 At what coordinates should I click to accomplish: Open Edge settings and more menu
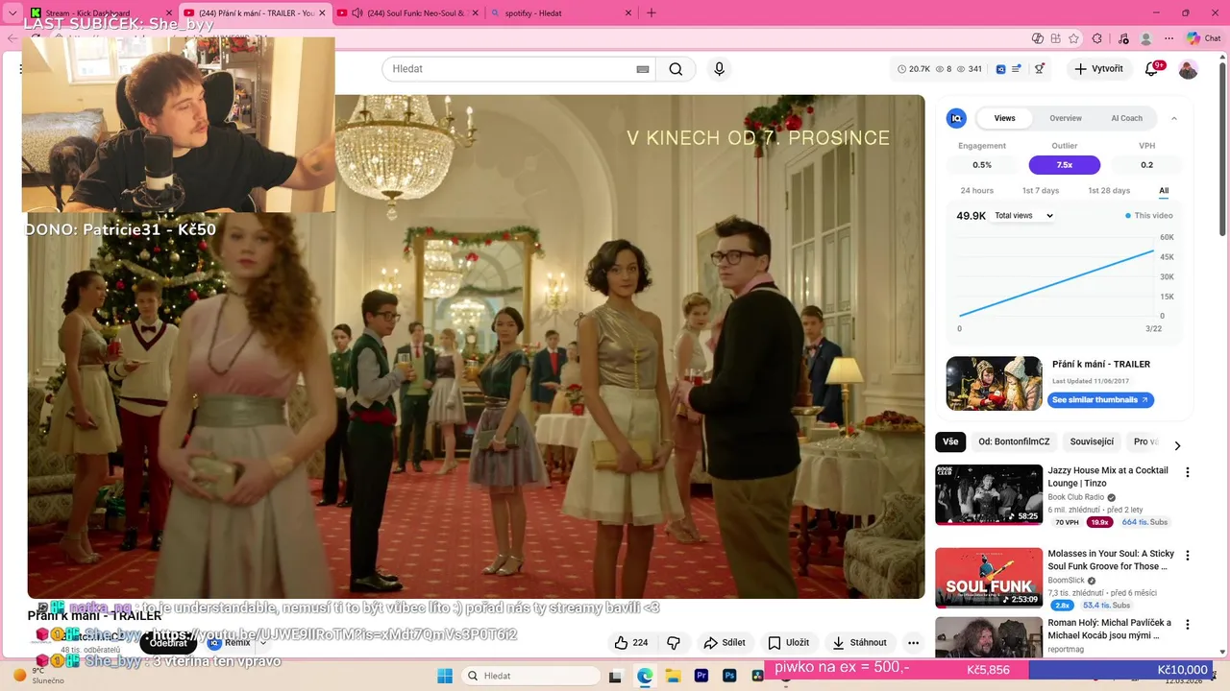pos(1168,38)
